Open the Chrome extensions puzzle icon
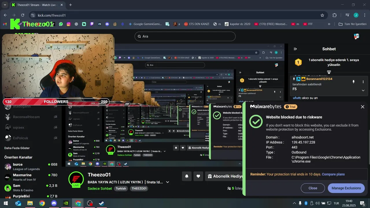The image size is (370, 208). point(334,15)
